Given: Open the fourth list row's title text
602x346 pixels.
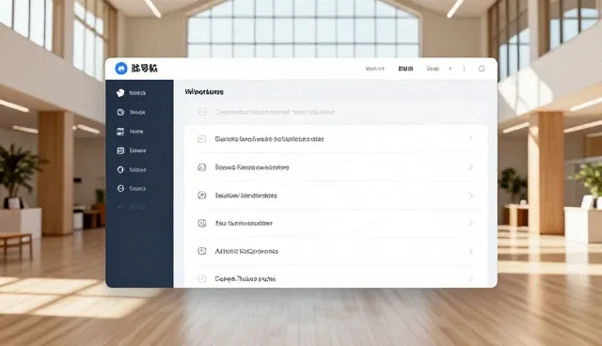Looking at the screenshot, I should [x=246, y=196].
